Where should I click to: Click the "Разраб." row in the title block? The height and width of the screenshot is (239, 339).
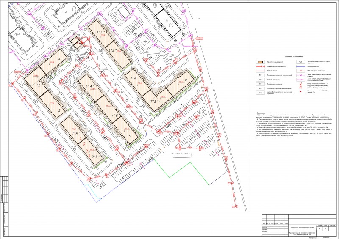tap(265, 227)
